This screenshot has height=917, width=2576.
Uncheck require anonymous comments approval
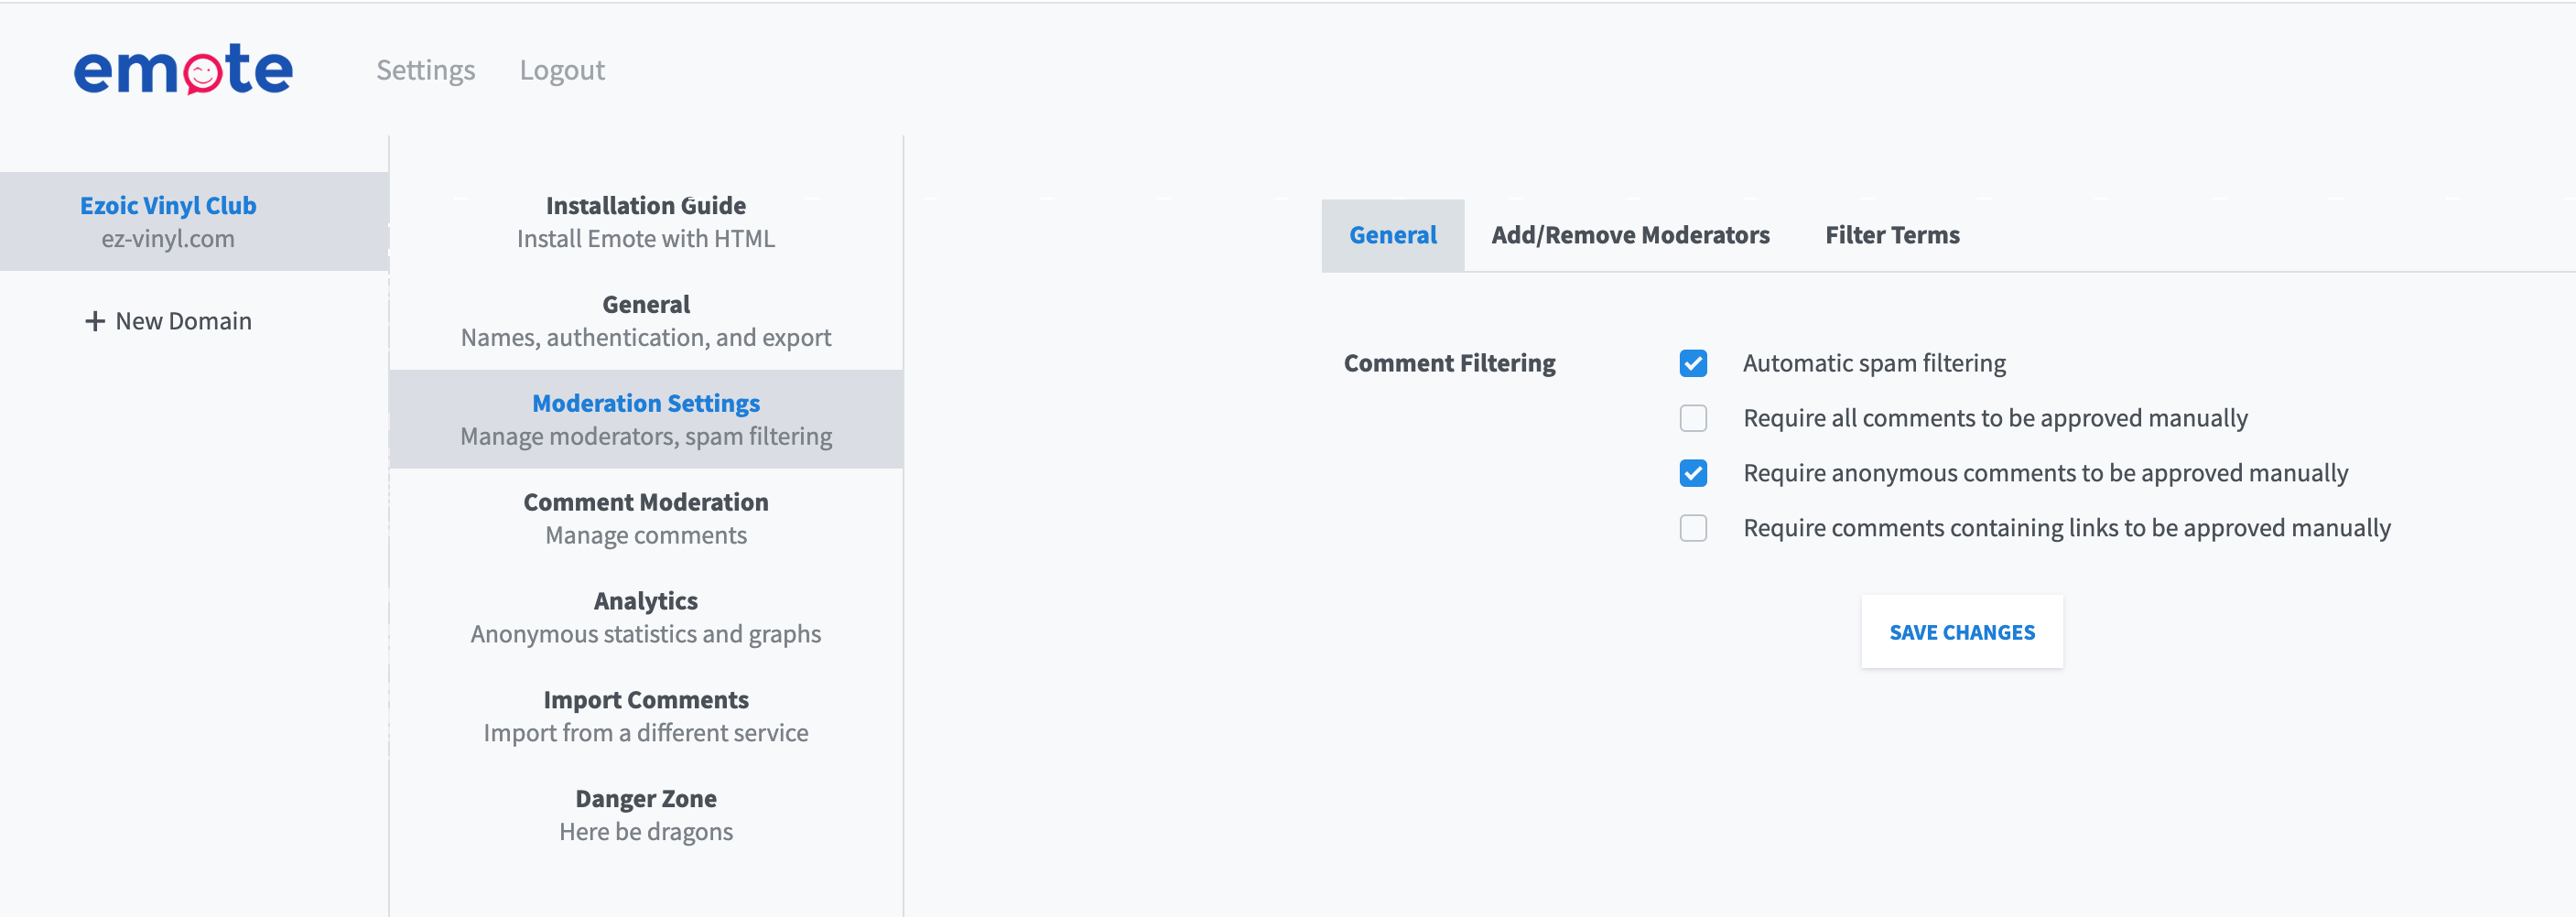[x=1692, y=473]
